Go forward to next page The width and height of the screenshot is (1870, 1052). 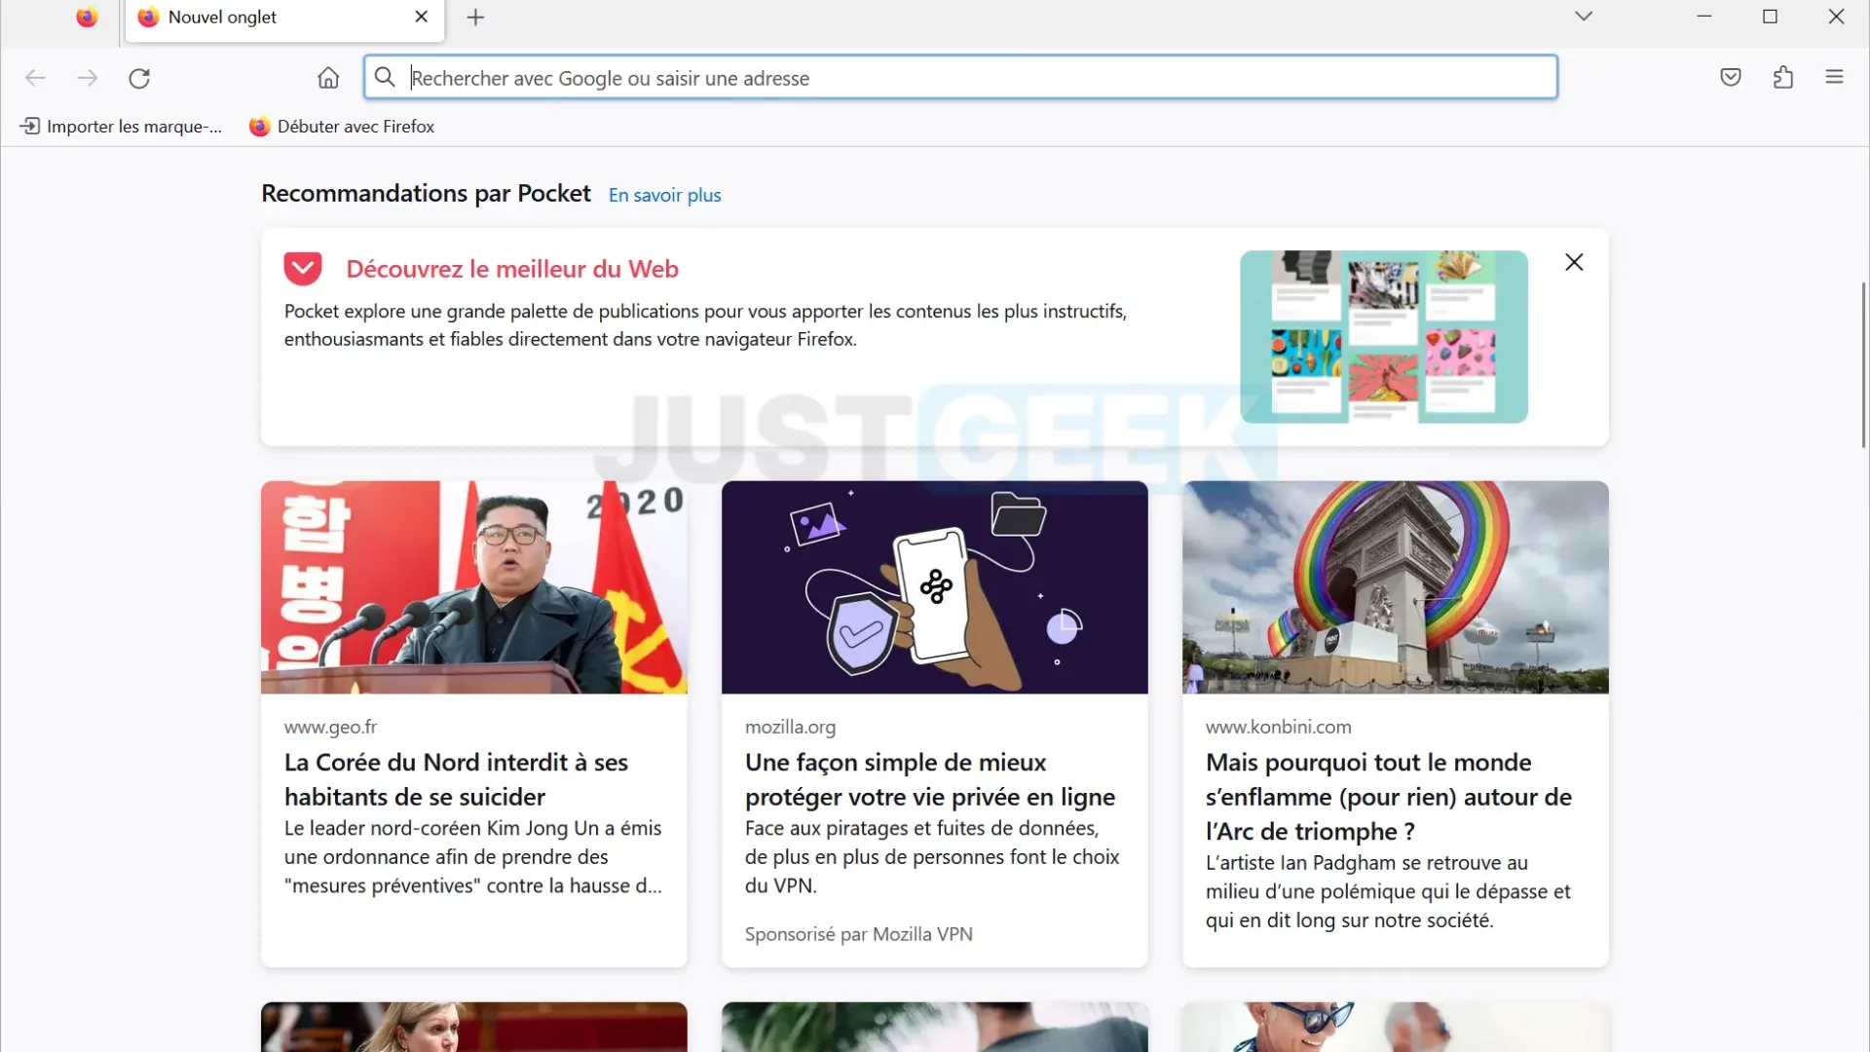(88, 78)
